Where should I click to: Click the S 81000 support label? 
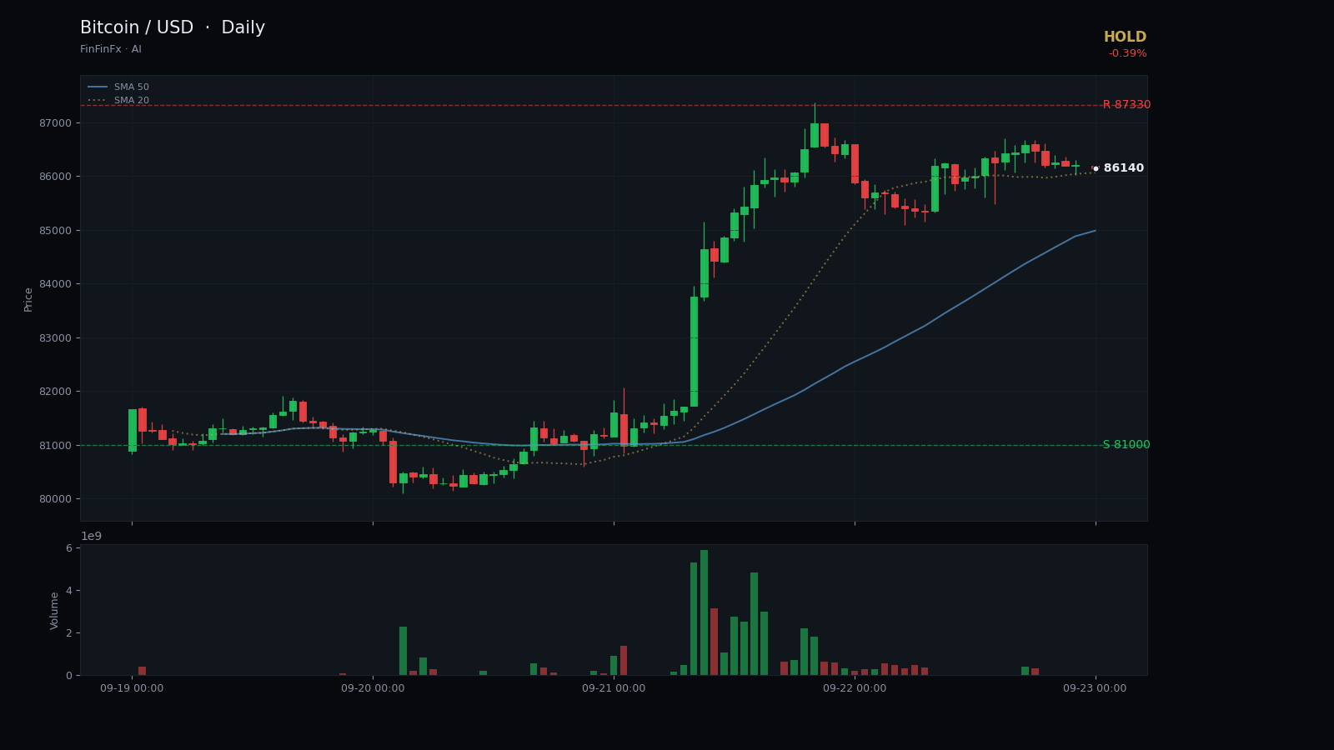coord(1126,445)
